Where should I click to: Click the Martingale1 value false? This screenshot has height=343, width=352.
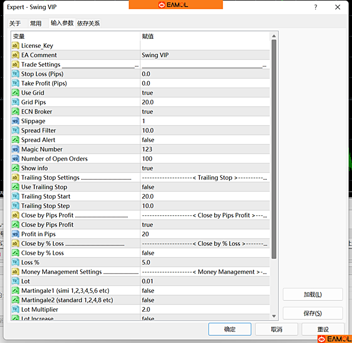click(x=148, y=291)
